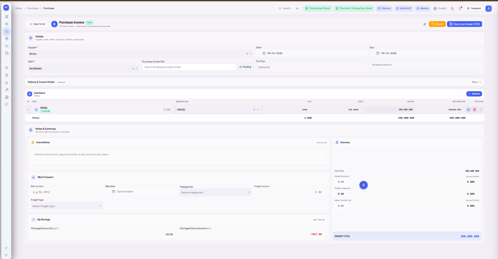
Task: Click Edit on the DIESEL item
Action: (x=167, y=110)
